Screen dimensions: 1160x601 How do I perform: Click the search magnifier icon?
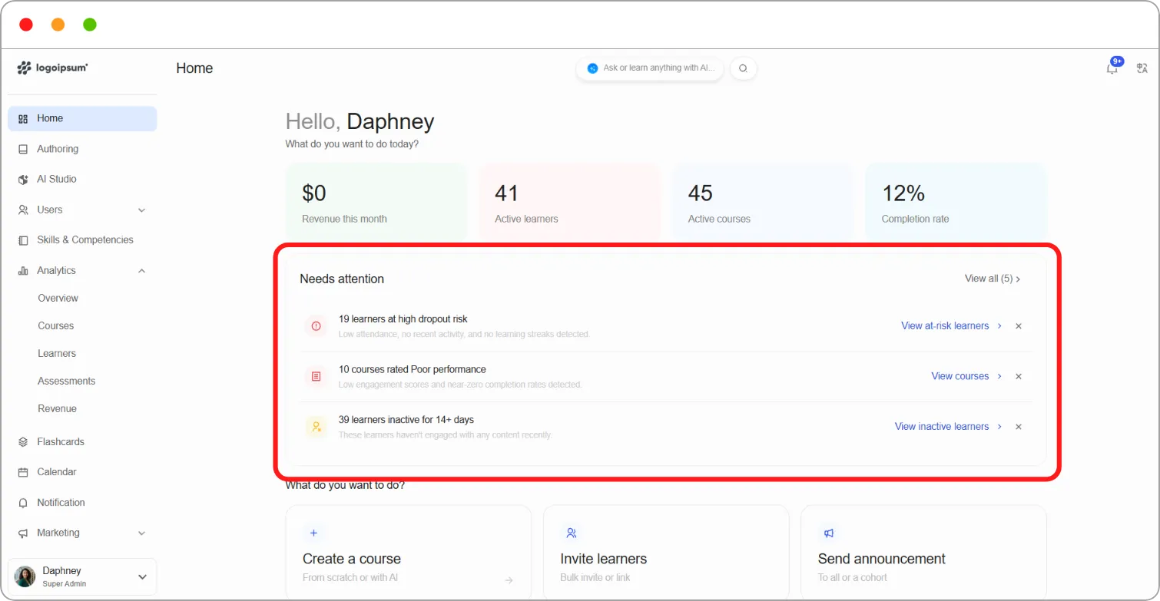tap(743, 68)
